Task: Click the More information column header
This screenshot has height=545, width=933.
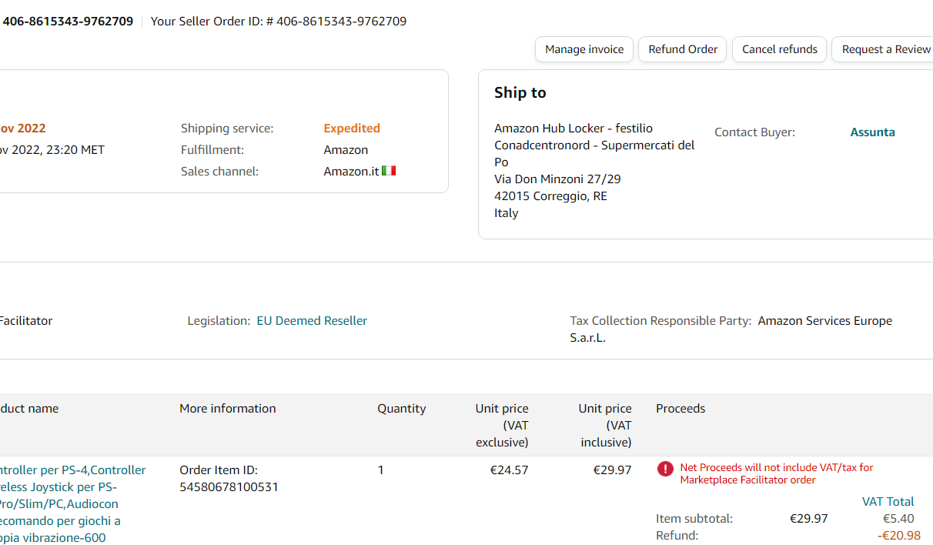Action: (x=227, y=409)
